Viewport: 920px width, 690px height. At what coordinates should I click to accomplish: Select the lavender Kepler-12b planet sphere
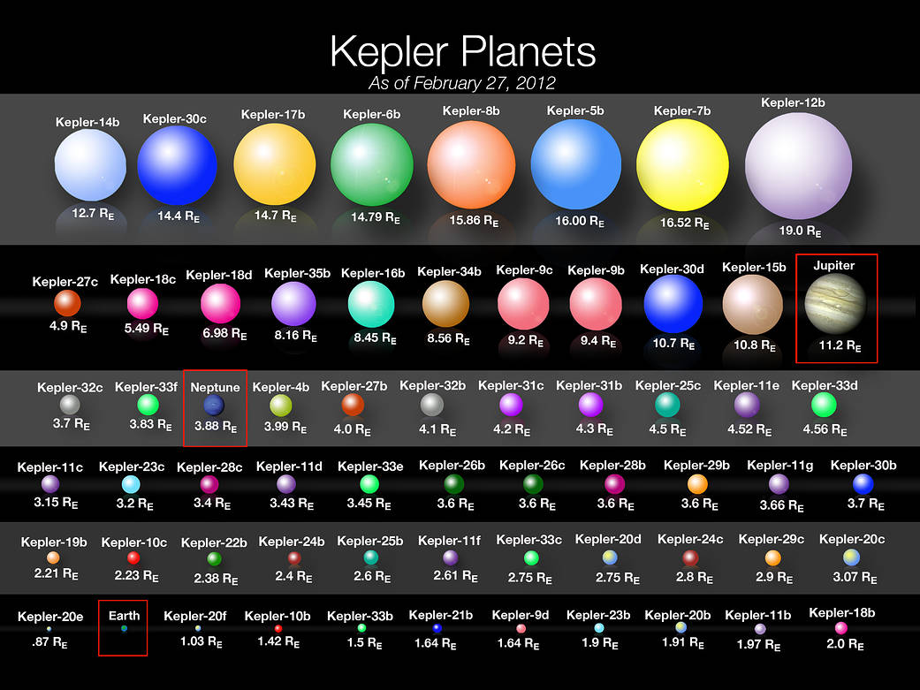pyautogui.click(x=799, y=166)
